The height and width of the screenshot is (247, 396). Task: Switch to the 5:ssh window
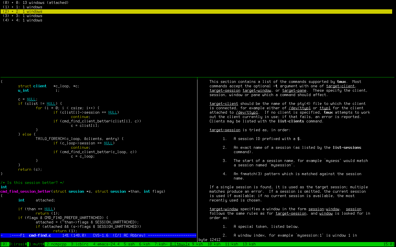tap(129, 244)
